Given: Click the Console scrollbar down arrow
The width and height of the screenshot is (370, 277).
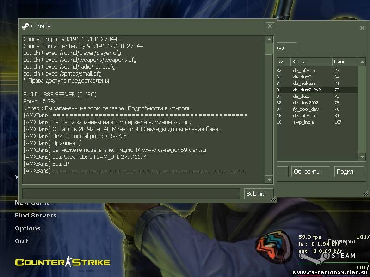Looking at the screenshot, I should (x=269, y=180).
